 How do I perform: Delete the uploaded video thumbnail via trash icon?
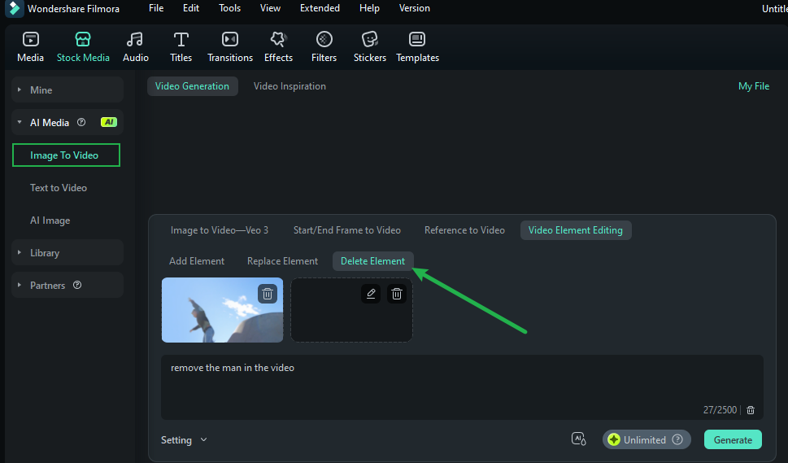pyautogui.click(x=268, y=294)
